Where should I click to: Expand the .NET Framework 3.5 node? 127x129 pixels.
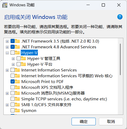pos(7,41)
